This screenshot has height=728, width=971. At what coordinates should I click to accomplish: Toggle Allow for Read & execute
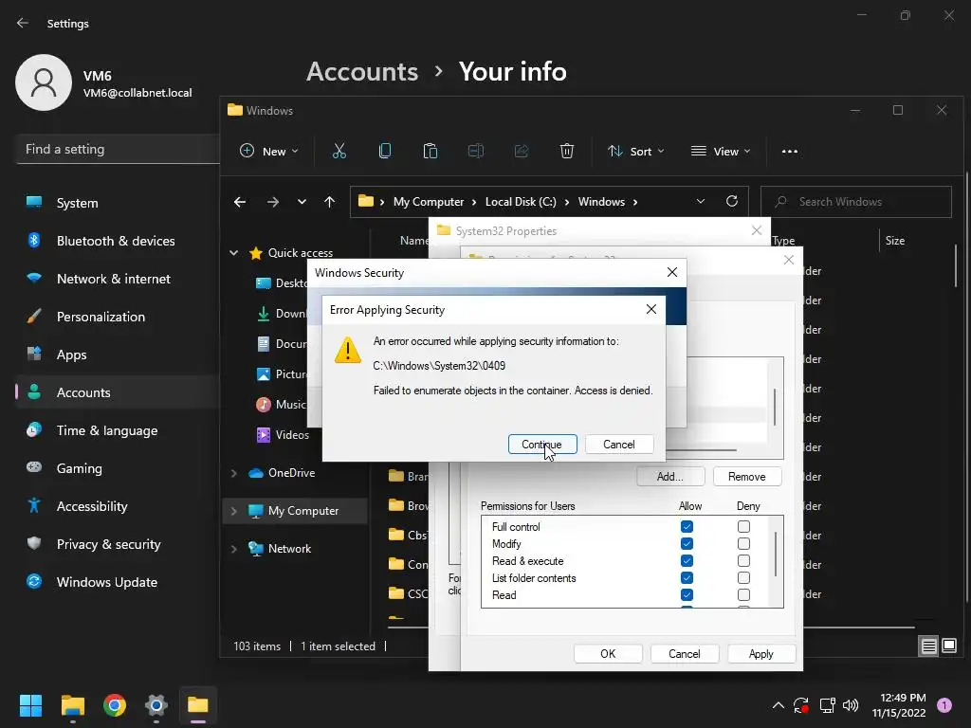pos(687,561)
